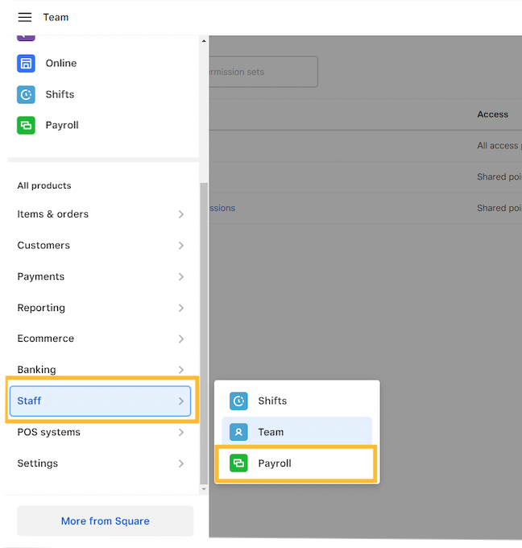This screenshot has height=548, width=522.
Task: Click the Items & orders label
Action: click(x=52, y=214)
